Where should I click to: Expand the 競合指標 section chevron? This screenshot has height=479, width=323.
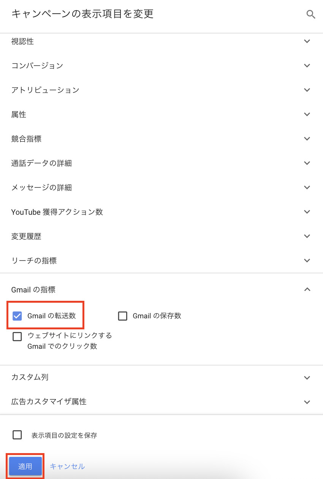pos(307,139)
